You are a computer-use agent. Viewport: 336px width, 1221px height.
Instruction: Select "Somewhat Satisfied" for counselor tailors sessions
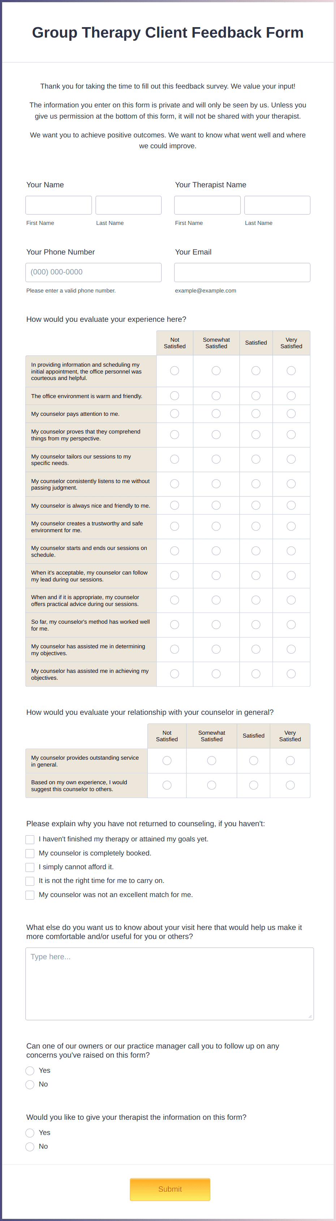(216, 459)
